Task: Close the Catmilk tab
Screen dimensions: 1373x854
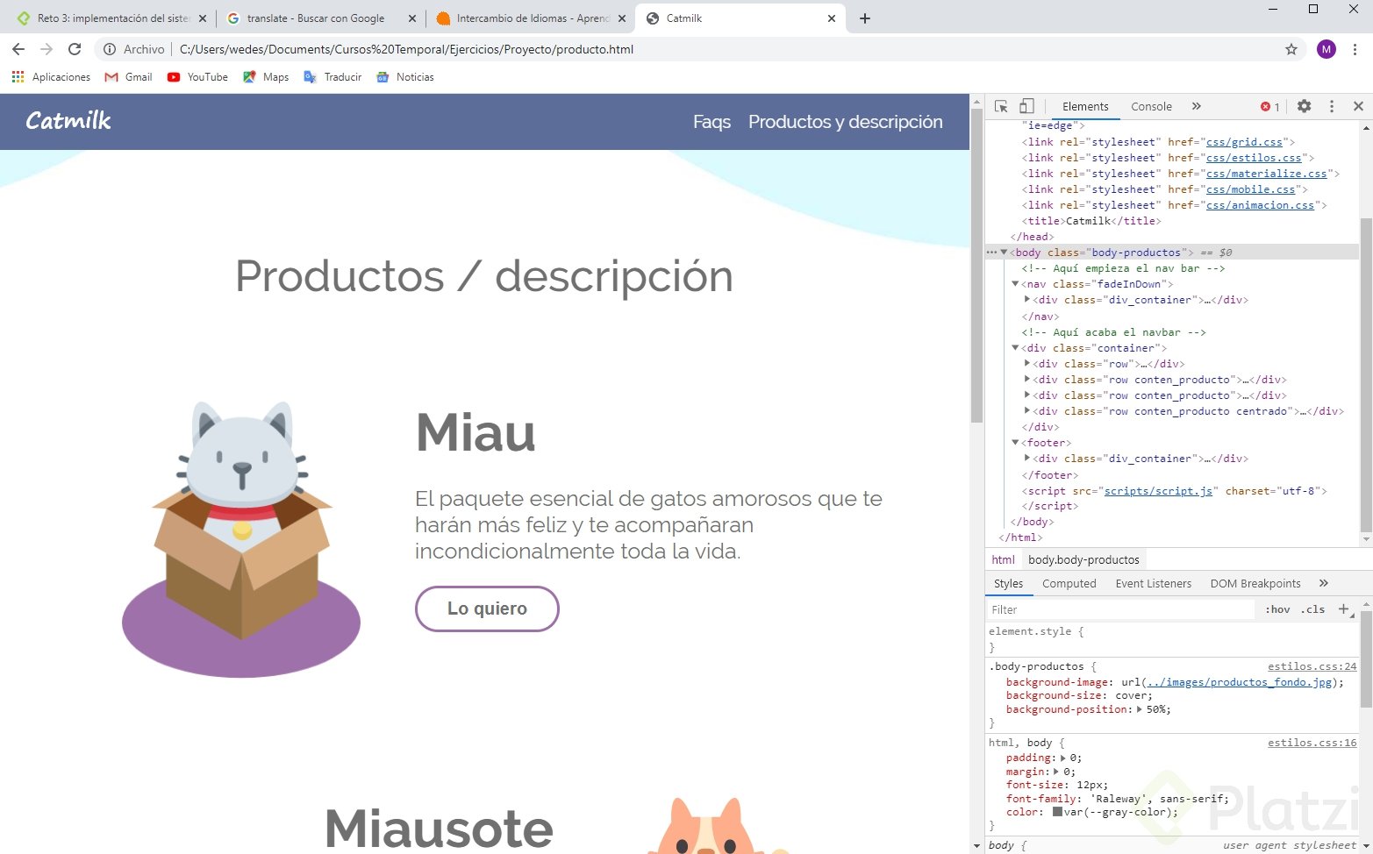Action: point(832,18)
